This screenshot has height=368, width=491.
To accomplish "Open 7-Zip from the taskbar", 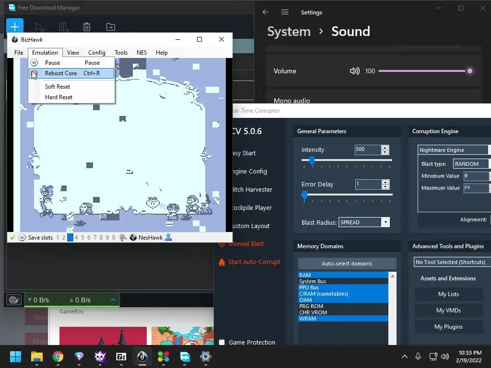I will (121, 356).
